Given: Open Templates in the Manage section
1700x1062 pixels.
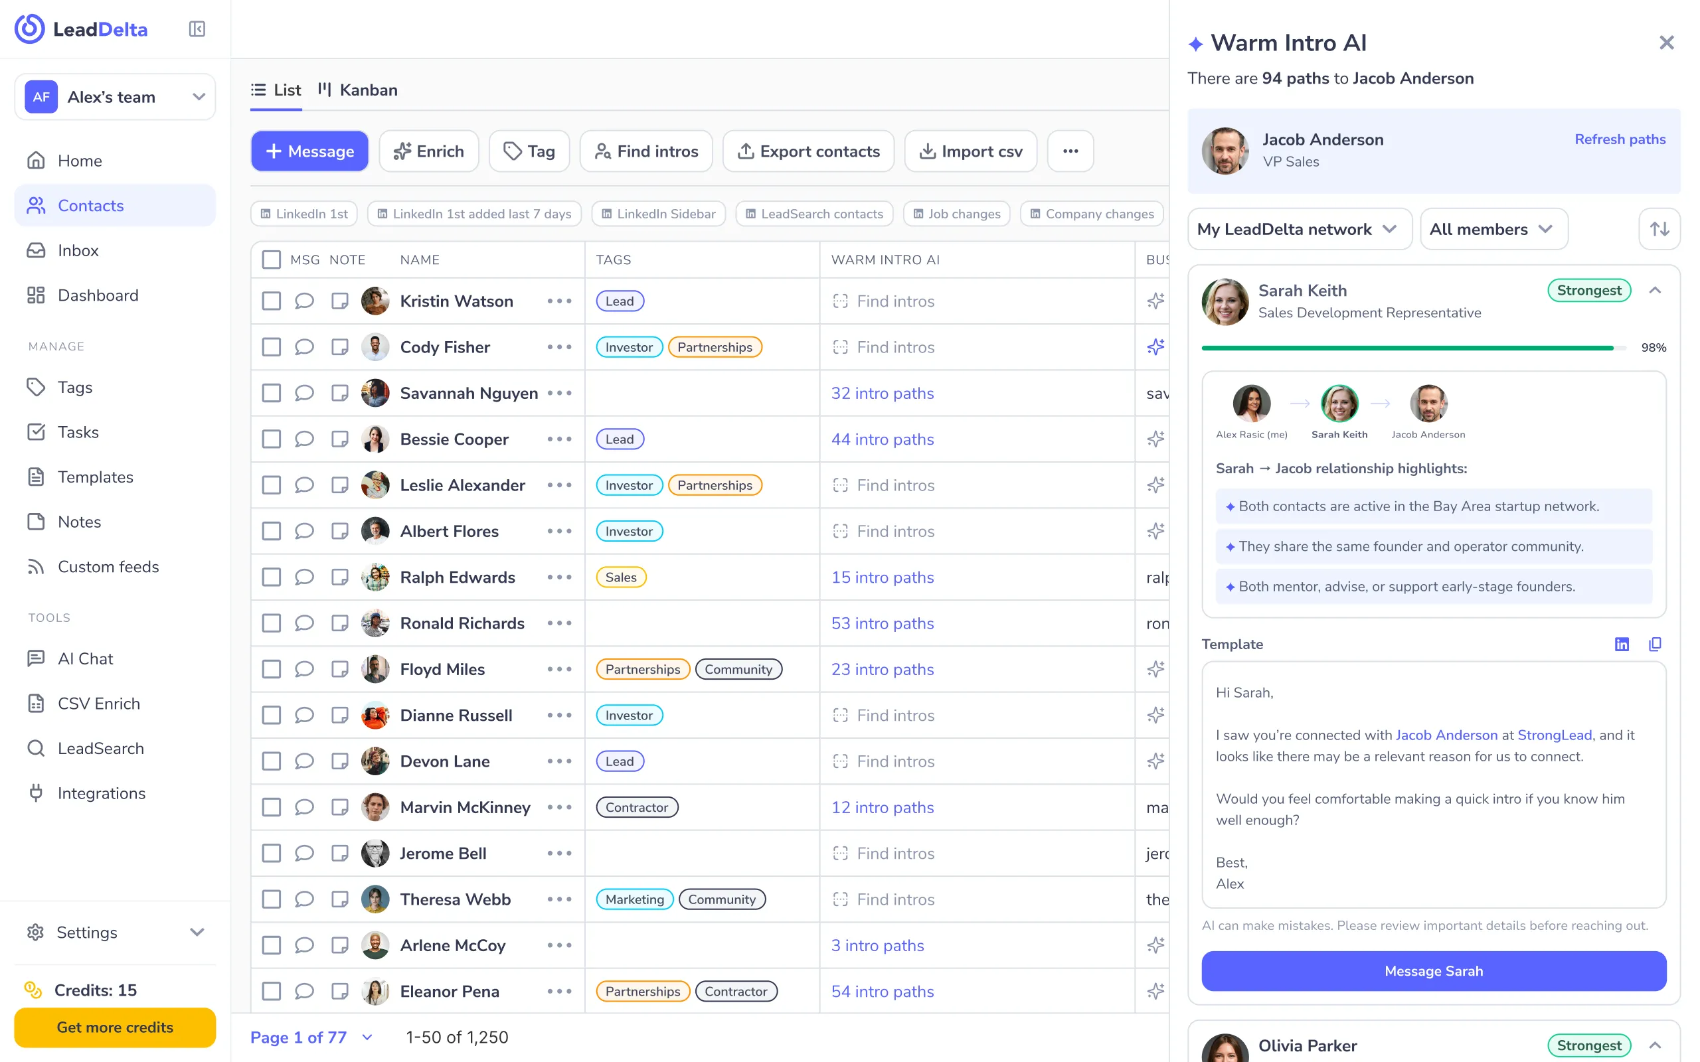Looking at the screenshot, I should point(115,477).
